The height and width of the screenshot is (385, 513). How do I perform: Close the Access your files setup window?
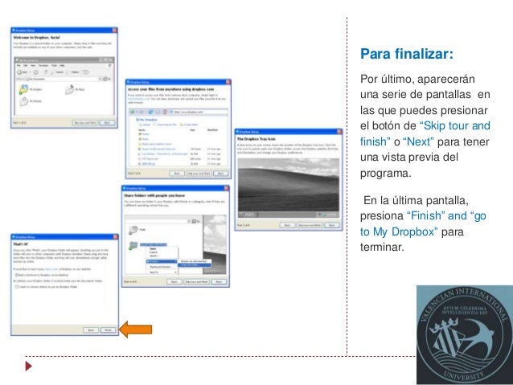click(x=228, y=82)
